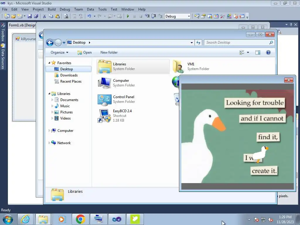
Task: Click refresh icon beside Explorer address bar
Action: tap(198, 42)
